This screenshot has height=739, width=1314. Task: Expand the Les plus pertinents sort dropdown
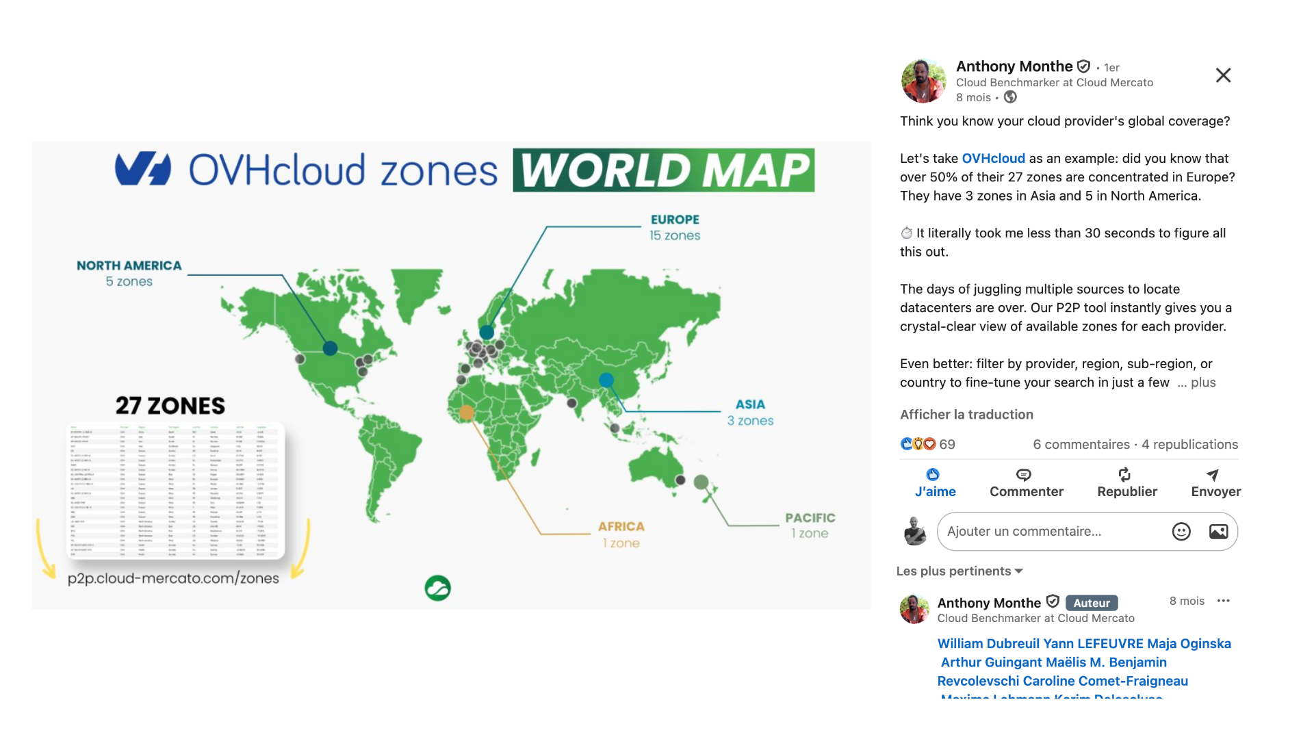click(959, 571)
